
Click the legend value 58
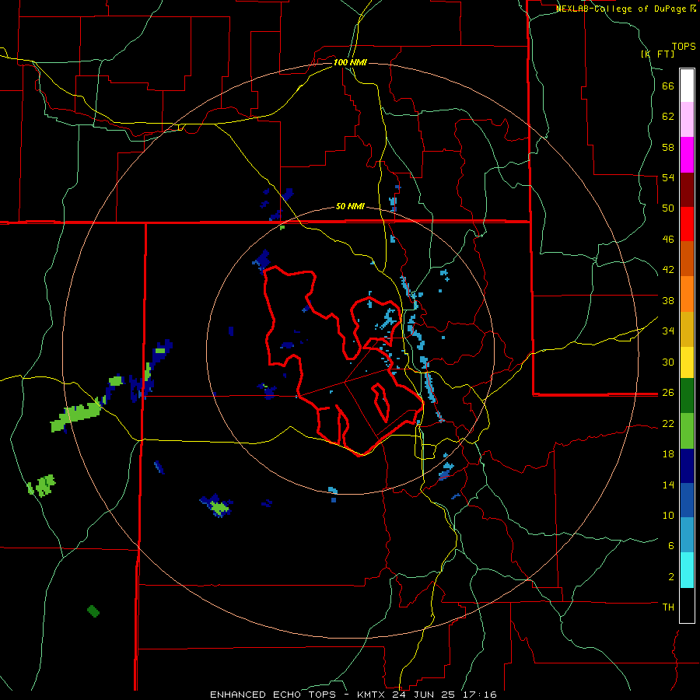pos(668,147)
